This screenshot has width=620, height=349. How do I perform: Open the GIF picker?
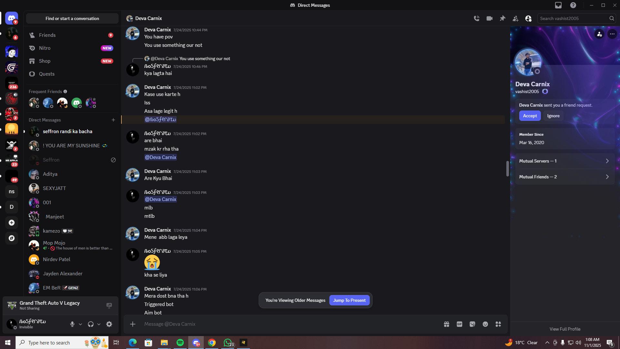point(460,324)
